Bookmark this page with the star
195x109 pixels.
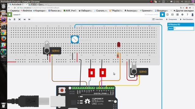click(183, 8)
